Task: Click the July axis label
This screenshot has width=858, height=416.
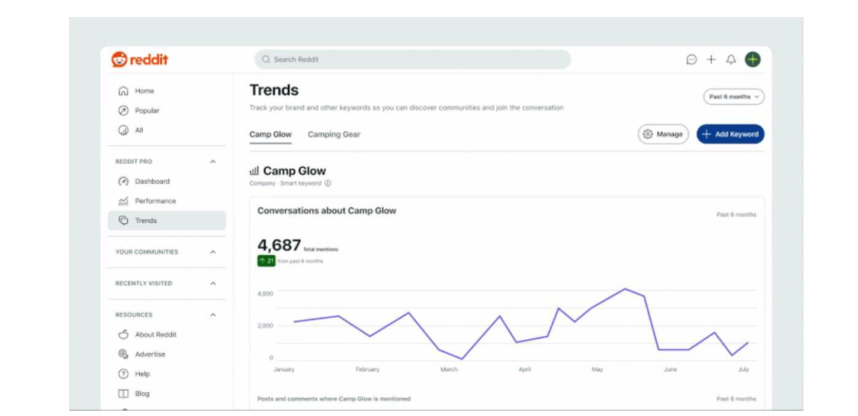Action: [744, 369]
